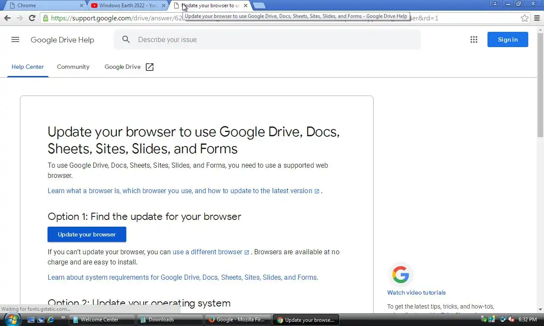Screen dimensions: 544x326
Task: Switch to Google - Mozilla Firefox taskbar window
Action: pyautogui.click(x=238, y=320)
